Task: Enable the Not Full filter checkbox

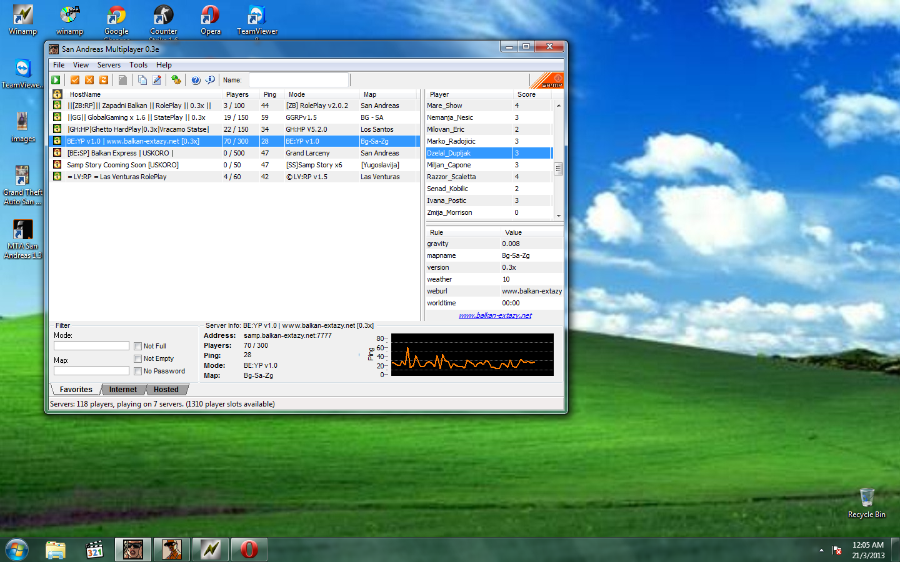Action: (x=137, y=346)
